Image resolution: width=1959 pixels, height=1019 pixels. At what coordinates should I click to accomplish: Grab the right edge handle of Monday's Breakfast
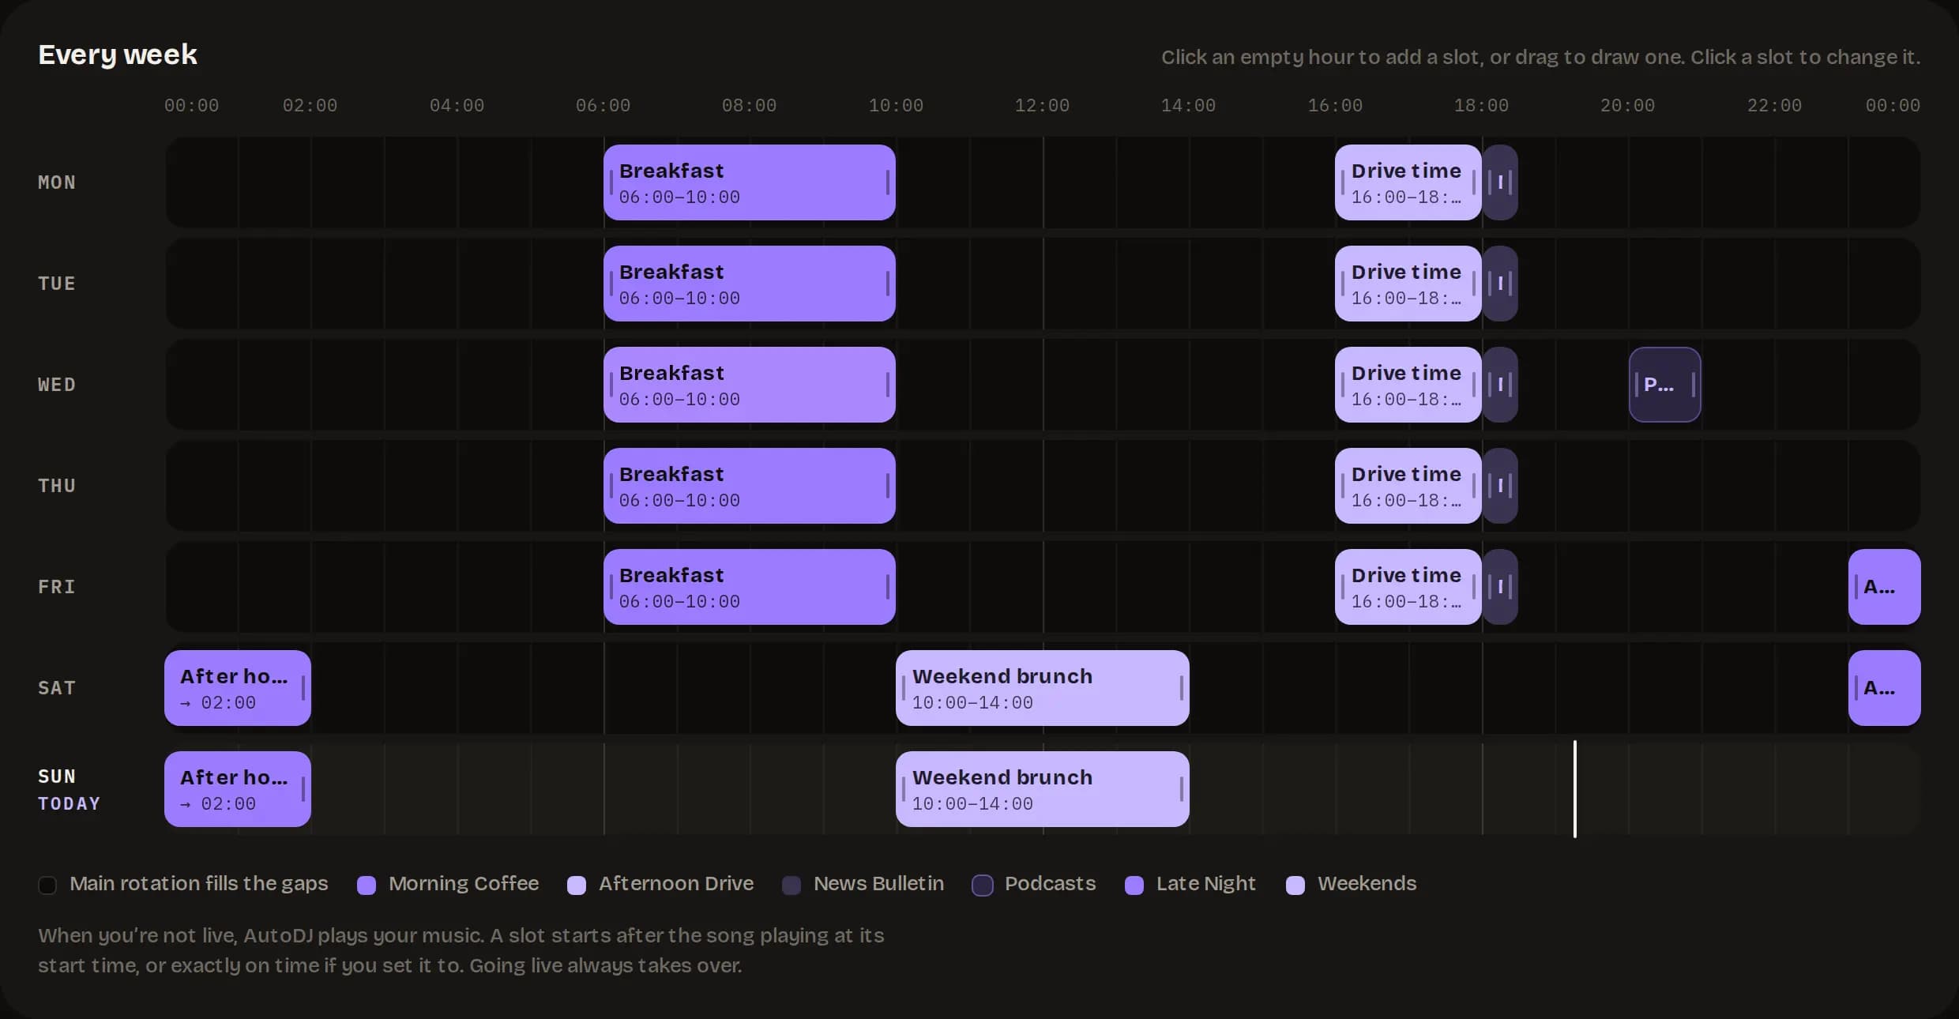point(888,182)
